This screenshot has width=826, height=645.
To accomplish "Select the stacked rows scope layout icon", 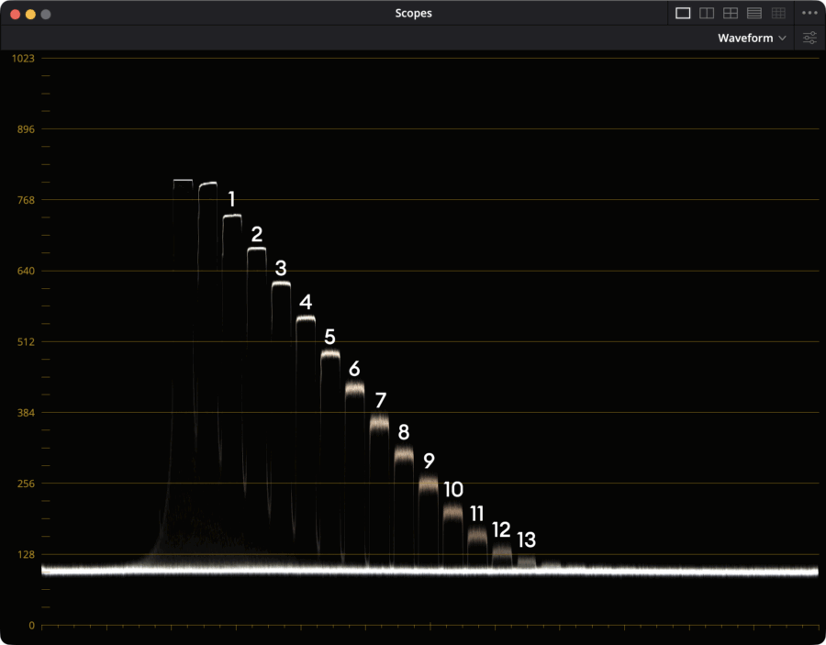I will (x=754, y=12).
